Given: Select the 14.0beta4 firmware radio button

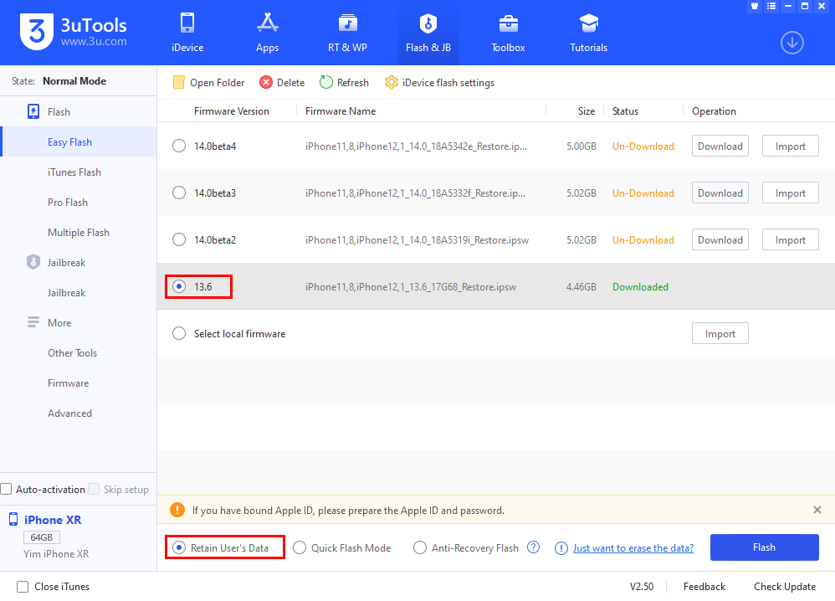Looking at the screenshot, I should point(179,146).
